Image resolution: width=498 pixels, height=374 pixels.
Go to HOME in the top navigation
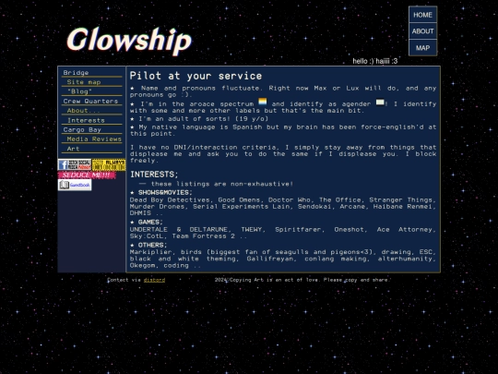pyautogui.click(x=422, y=15)
